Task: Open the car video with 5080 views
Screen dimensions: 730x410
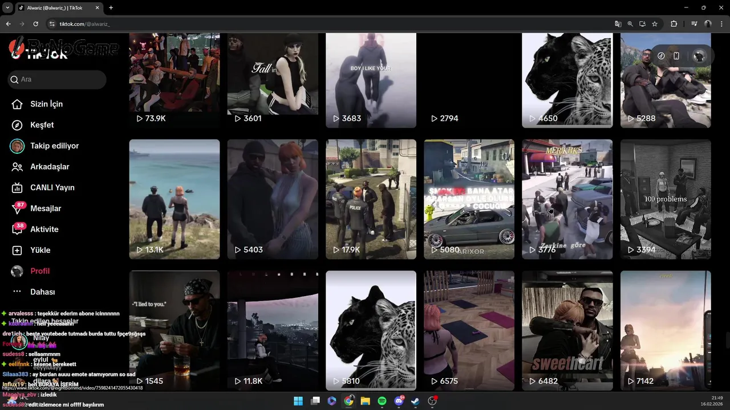Action: tap(469, 199)
